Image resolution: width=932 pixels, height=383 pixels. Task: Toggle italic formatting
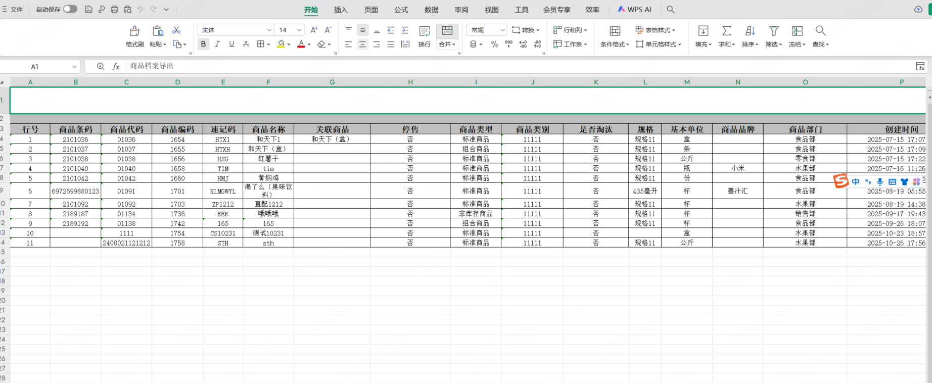click(x=217, y=44)
